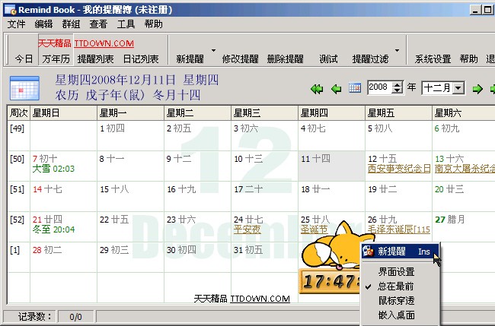Click the 0/0 record count in status bar
The height and width of the screenshot is (326, 495).
click(x=75, y=317)
